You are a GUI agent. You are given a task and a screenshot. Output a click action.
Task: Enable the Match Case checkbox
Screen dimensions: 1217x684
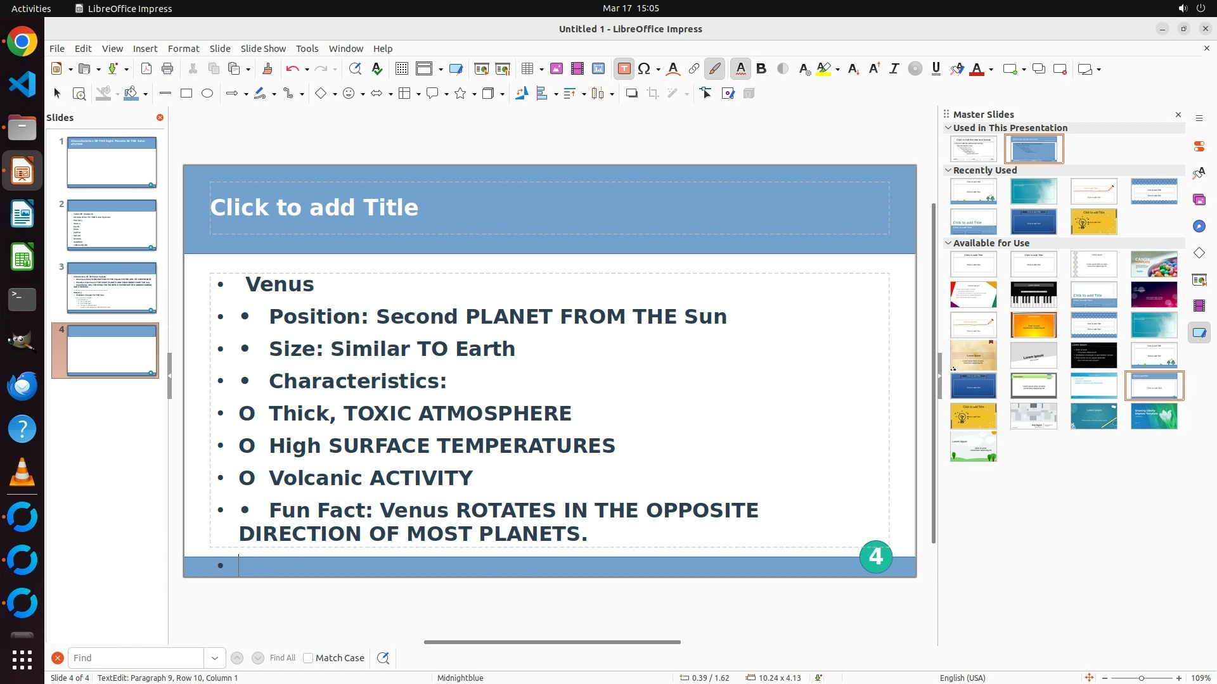click(x=309, y=658)
